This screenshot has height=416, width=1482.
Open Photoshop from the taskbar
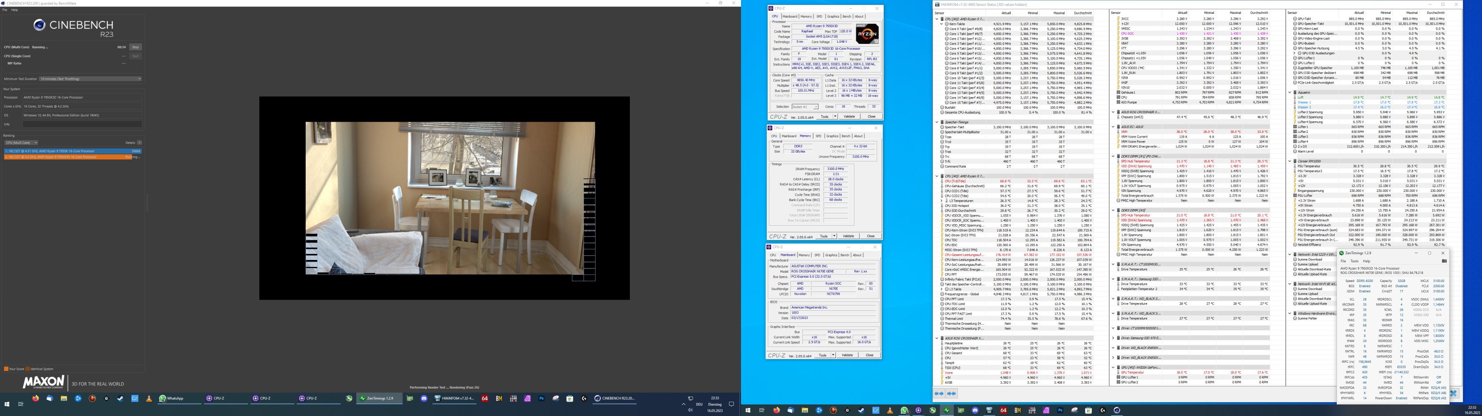pos(541,398)
